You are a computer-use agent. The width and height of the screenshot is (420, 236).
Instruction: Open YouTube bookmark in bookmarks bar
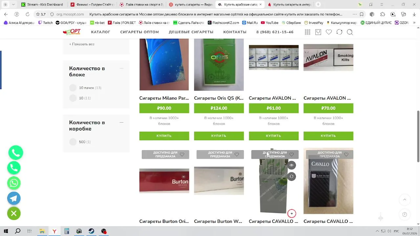point(269,23)
